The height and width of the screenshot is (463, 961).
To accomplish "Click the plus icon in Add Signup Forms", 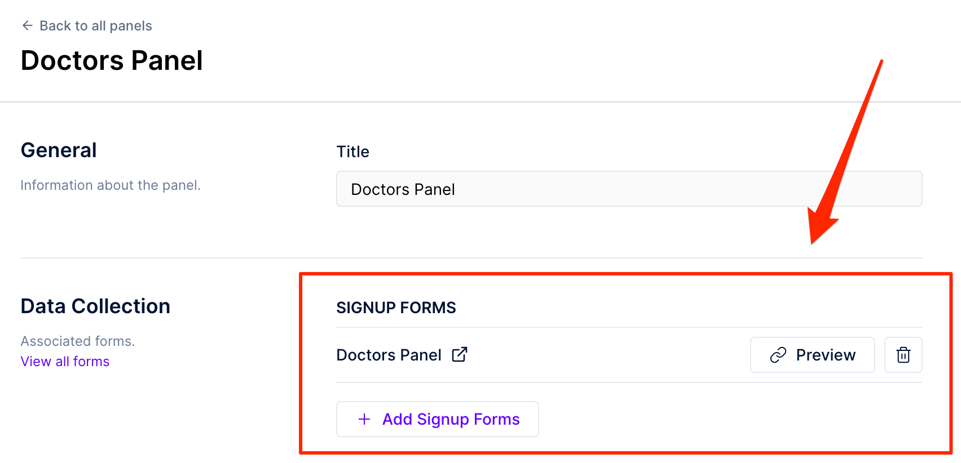I will coord(364,419).
